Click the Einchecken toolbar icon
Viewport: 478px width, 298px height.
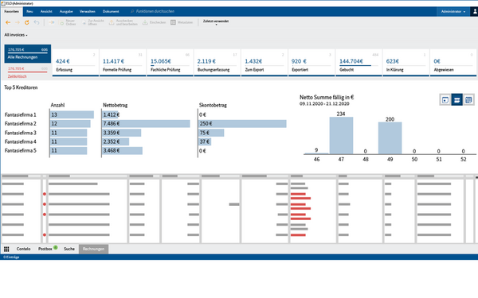click(x=145, y=22)
